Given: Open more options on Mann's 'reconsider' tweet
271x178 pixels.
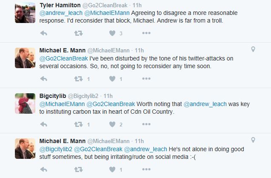Looking at the screenshot, I should click(146, 79).
